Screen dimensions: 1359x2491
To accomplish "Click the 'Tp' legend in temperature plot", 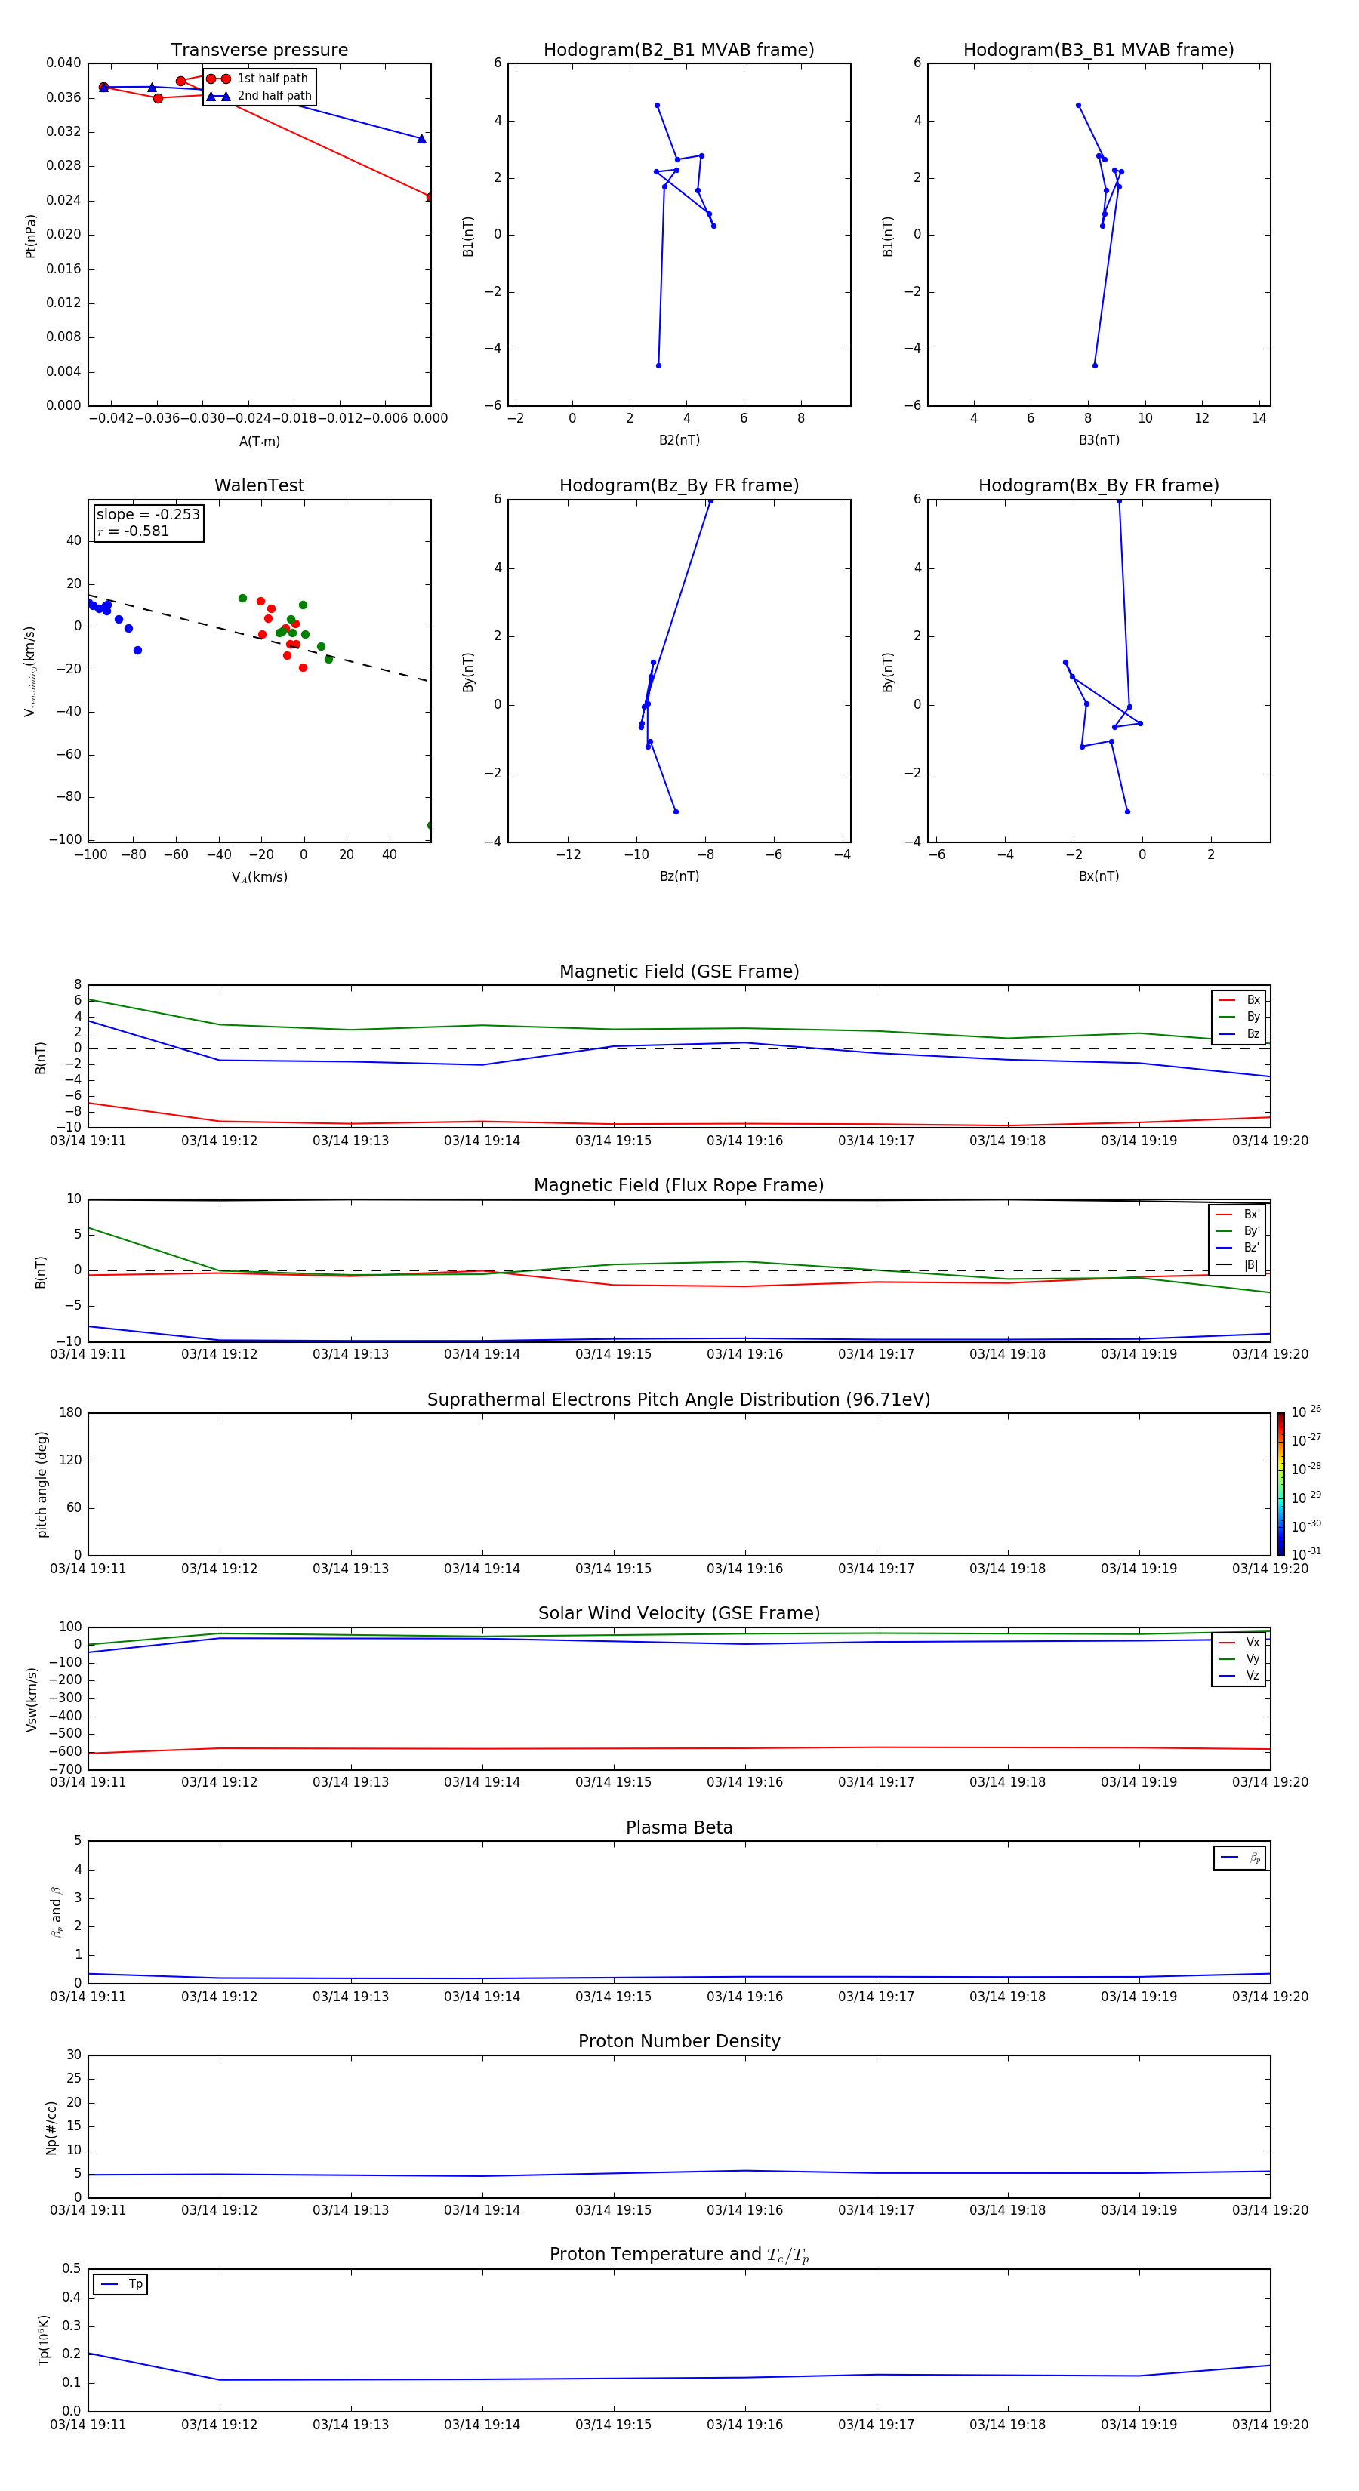I will tap(120, 2284).
